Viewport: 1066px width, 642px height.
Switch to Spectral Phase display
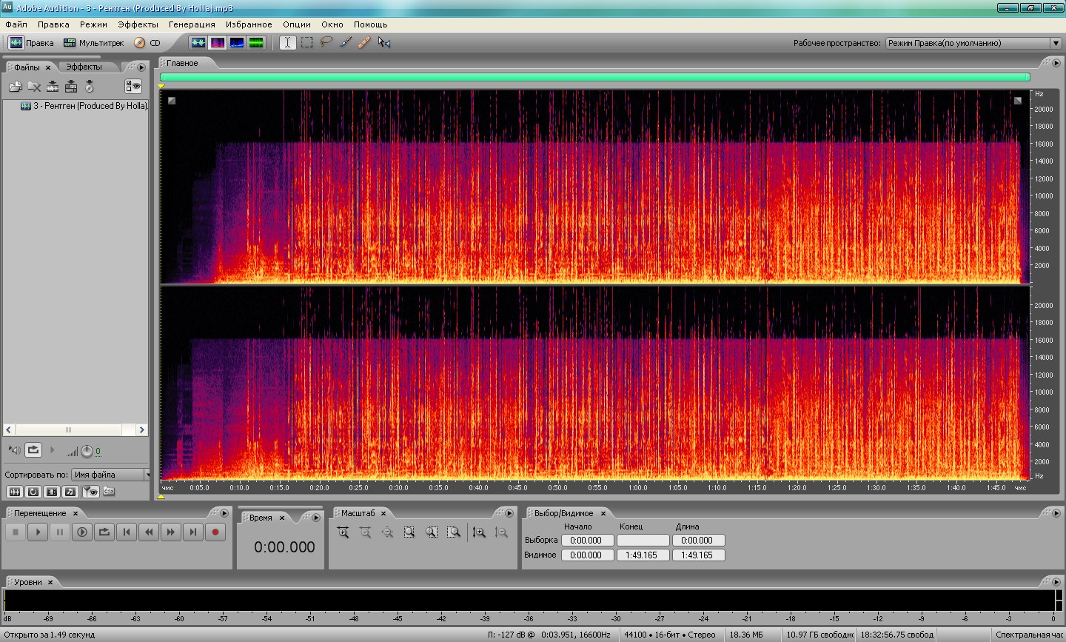tap(256, 43)
